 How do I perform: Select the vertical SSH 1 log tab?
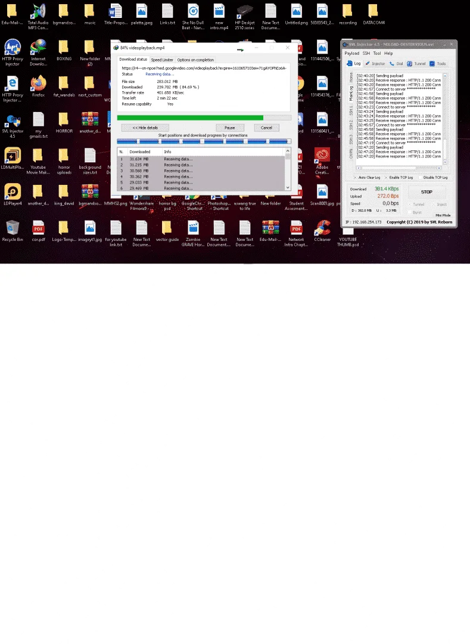pyautogui.click(x=351, y=110)
